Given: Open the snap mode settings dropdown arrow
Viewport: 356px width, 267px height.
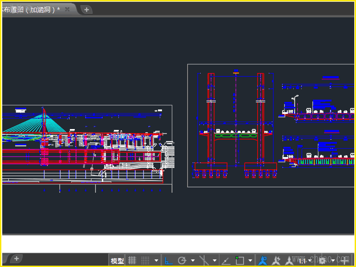Looking at the screenshot, I should 156,260.
